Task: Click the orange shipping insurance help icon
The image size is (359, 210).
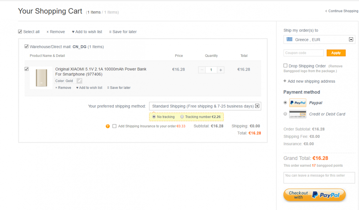Action: [x=108, y=126]
